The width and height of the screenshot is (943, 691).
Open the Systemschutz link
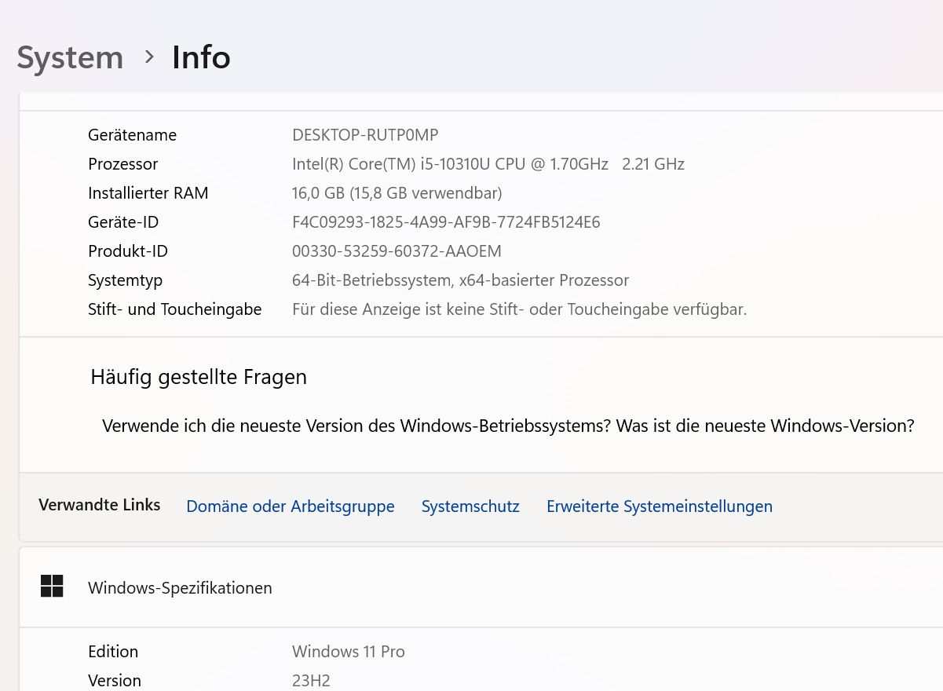click(470, 506)
